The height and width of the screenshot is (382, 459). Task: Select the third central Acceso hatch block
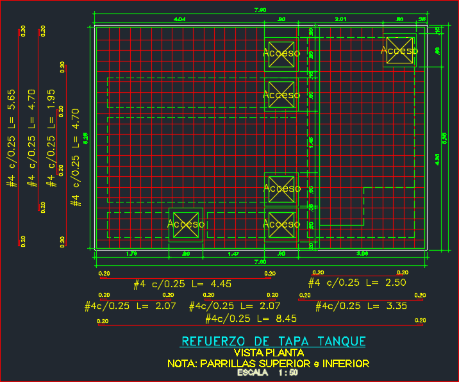(x=281, y=189)
